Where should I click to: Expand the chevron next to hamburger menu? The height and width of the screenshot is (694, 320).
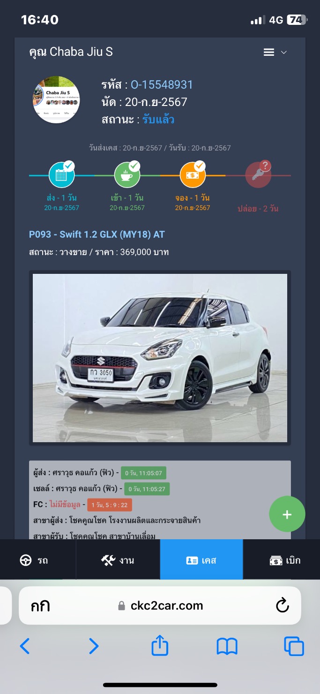pos(283,53)
